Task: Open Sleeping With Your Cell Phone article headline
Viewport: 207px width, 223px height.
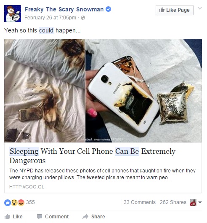Action: click(93, 156)
